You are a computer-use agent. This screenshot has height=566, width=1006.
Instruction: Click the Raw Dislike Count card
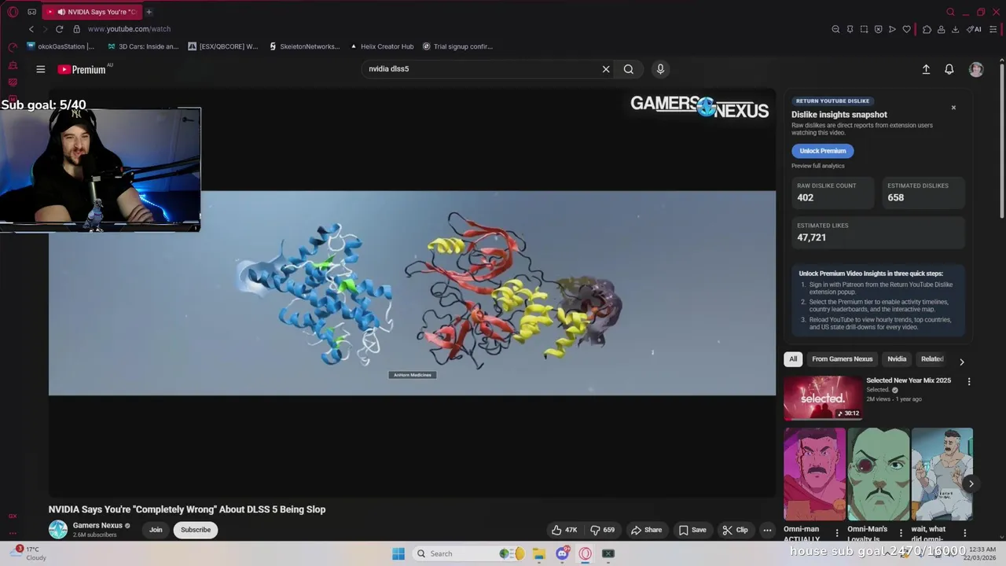(x=833, y=193)
